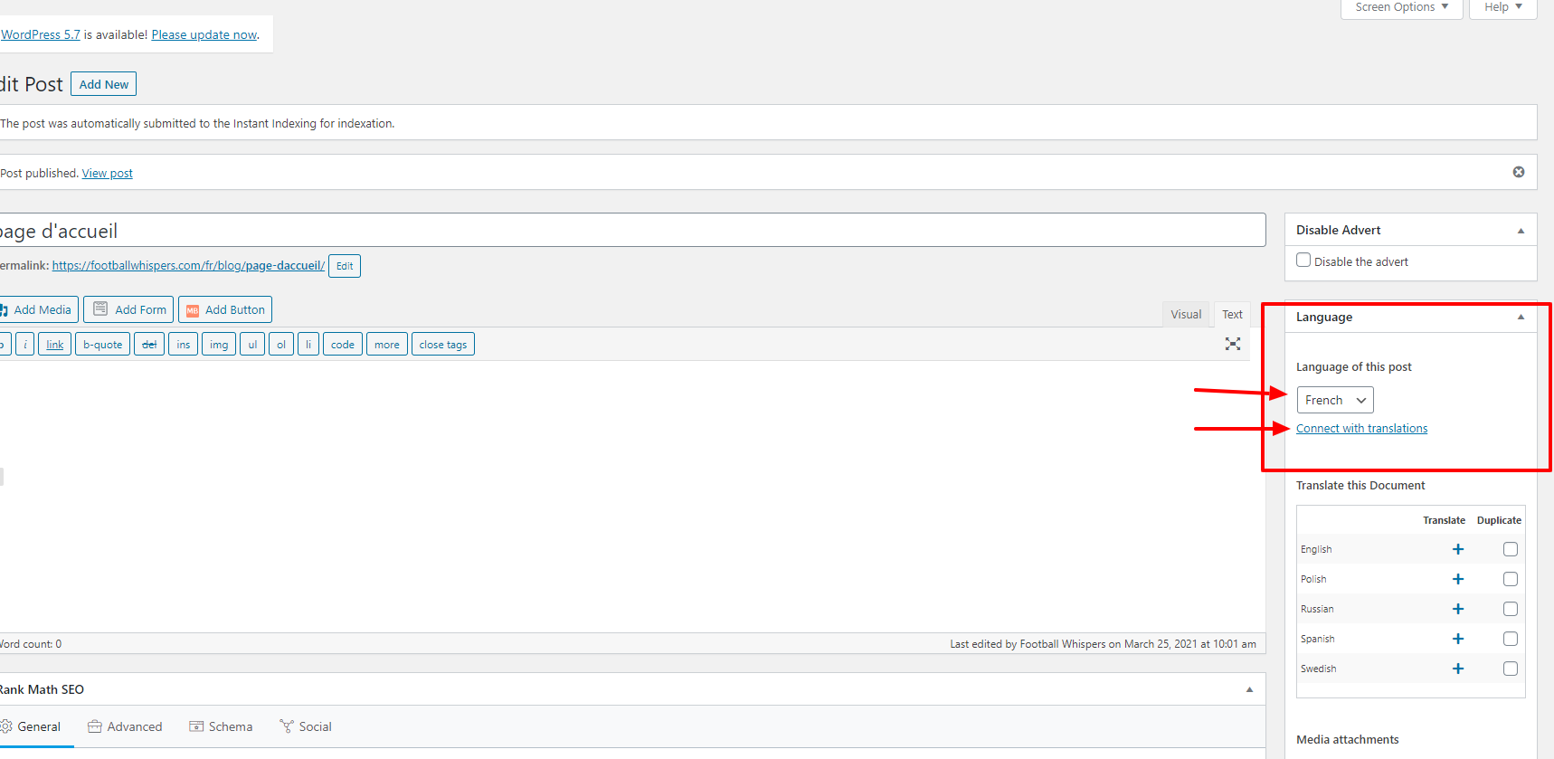This screenshot has height=759, width=1554.
Task: Click the Edit permalink button
Action: 345,266
